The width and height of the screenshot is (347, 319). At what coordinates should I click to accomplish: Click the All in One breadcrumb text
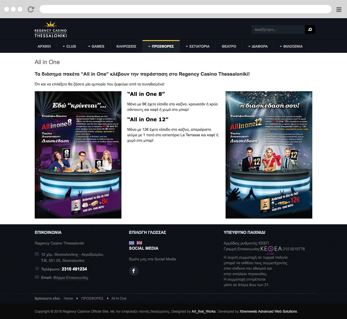pos(119,299)
